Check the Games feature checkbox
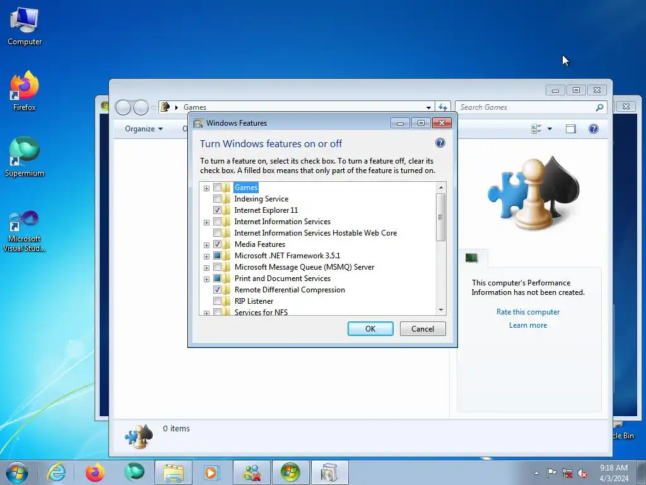 (x=217, y=187)
